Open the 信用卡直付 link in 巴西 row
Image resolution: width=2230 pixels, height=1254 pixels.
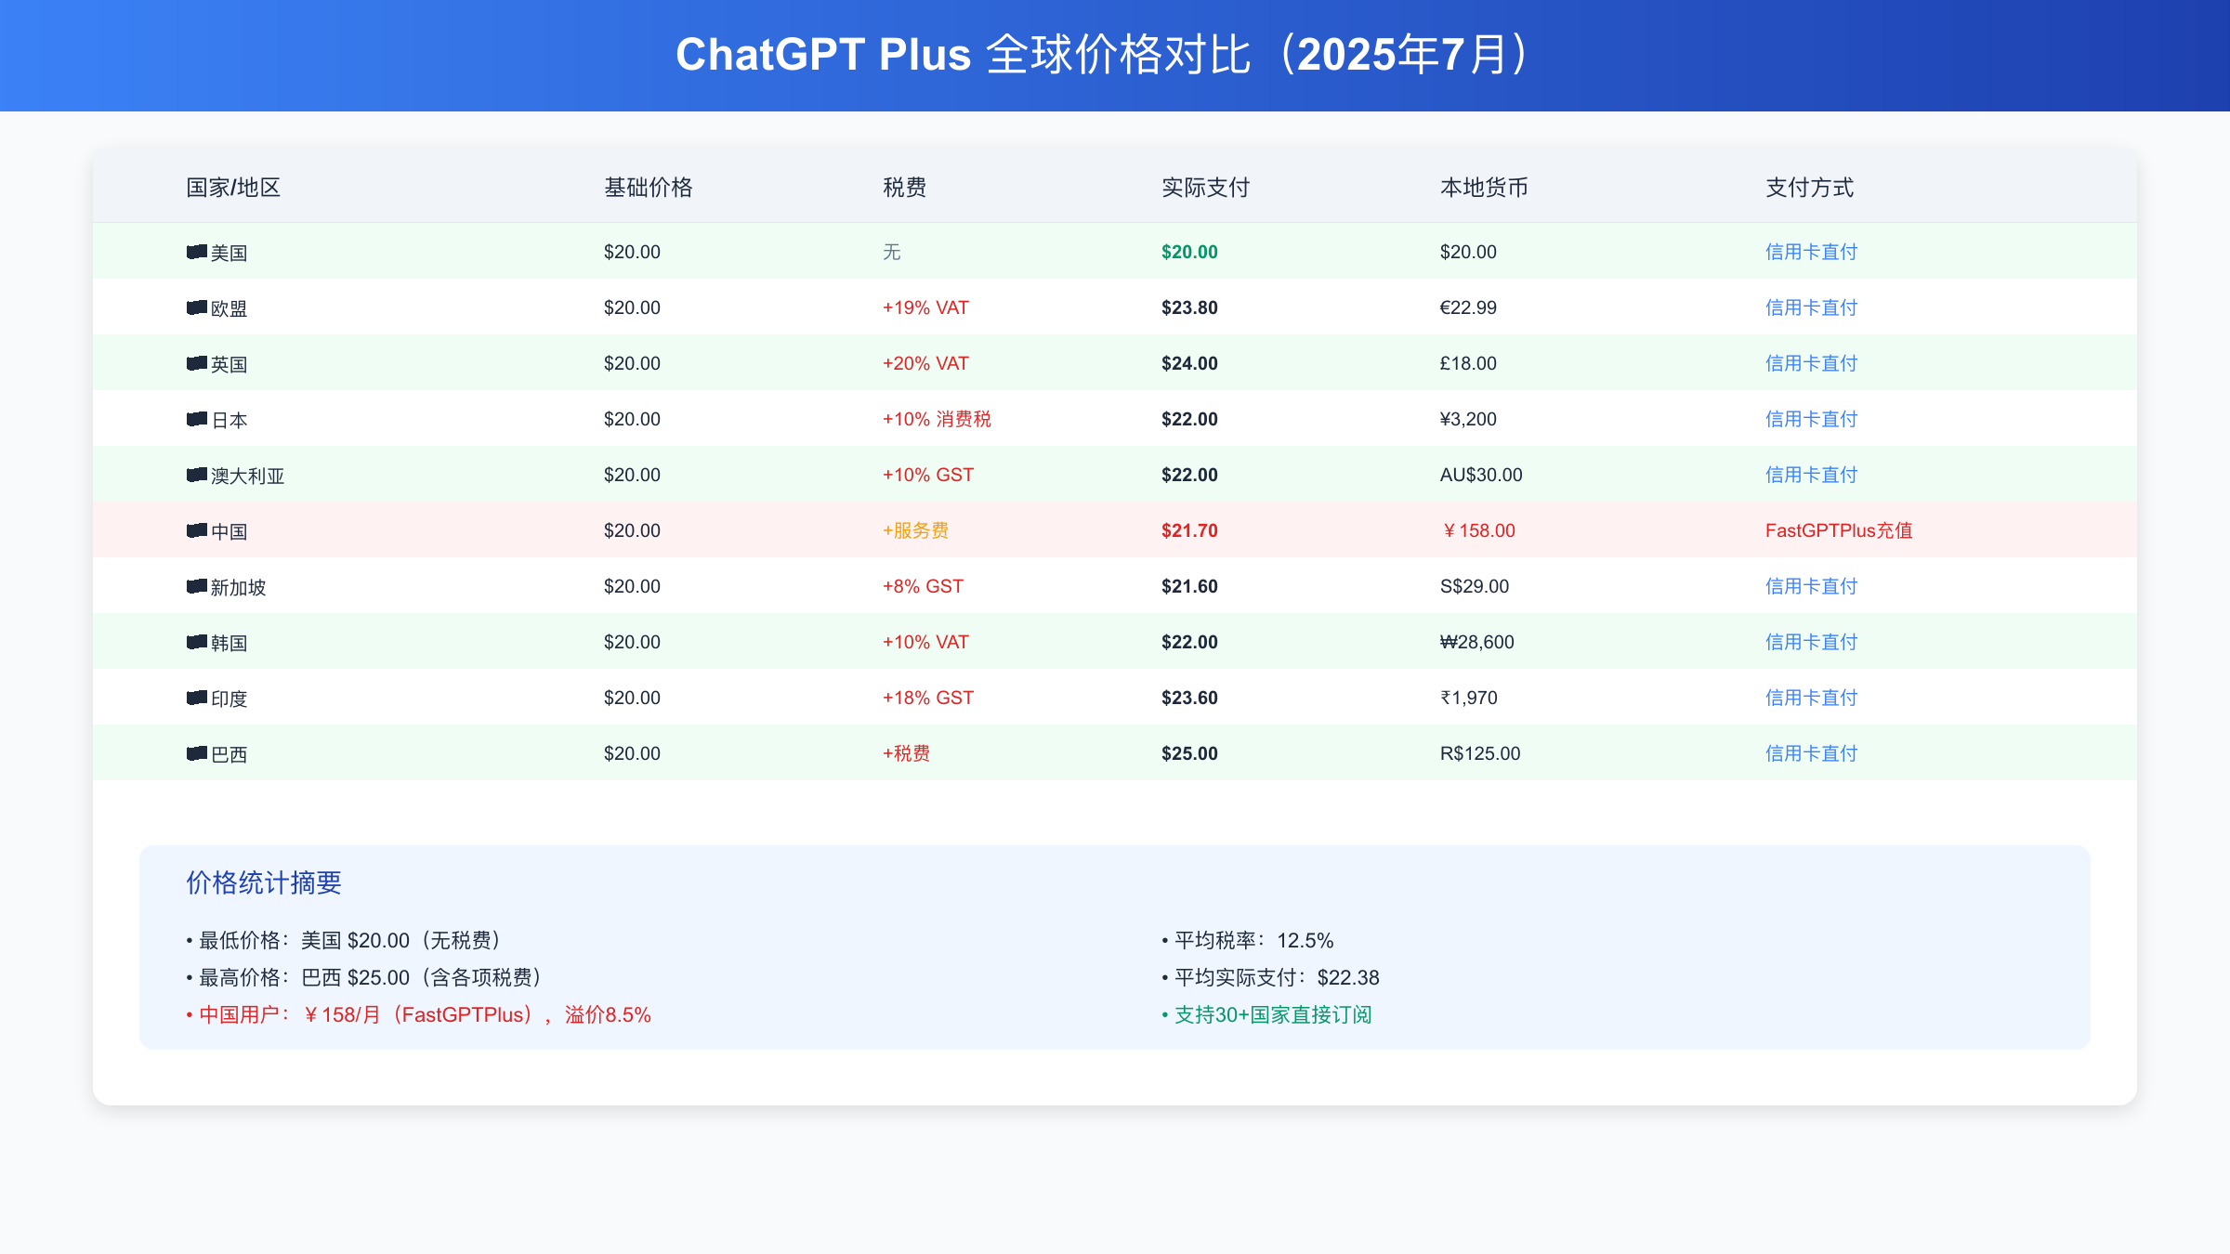[1811, 753]
